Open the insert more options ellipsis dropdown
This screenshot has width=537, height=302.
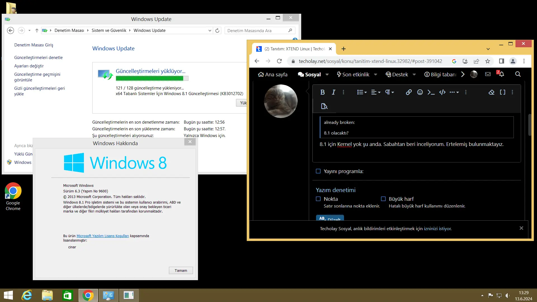tap(454, 92)
